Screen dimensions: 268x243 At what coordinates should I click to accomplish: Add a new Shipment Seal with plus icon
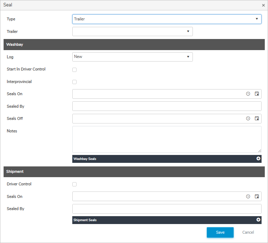(258, 220)
